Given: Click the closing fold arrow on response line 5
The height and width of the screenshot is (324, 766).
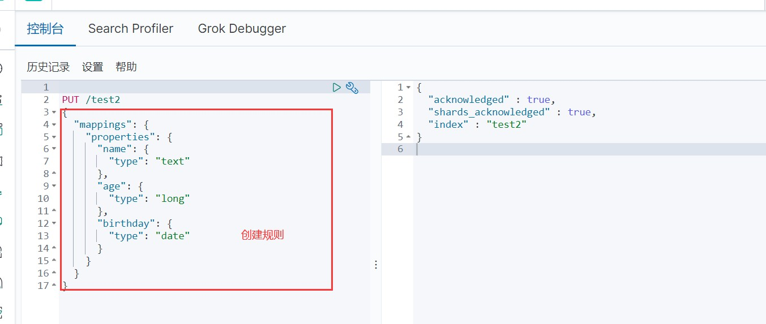Looking at the screenshot, I should 409,137.
